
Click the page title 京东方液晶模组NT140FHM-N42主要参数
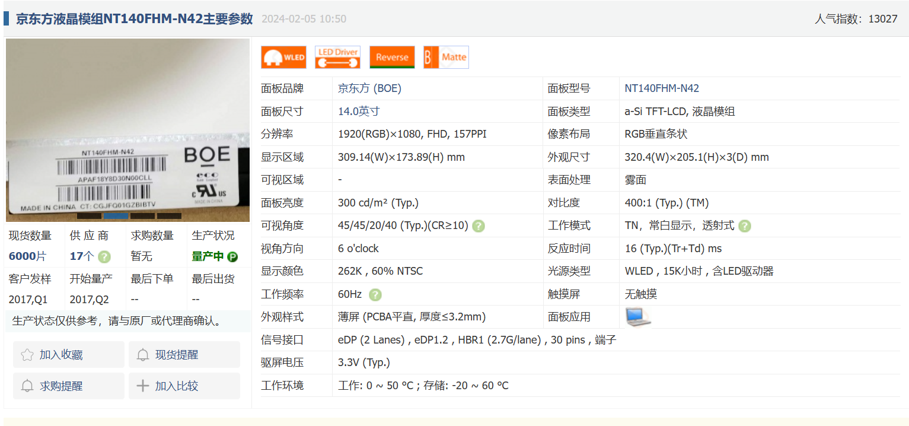[x=134, y=18]
